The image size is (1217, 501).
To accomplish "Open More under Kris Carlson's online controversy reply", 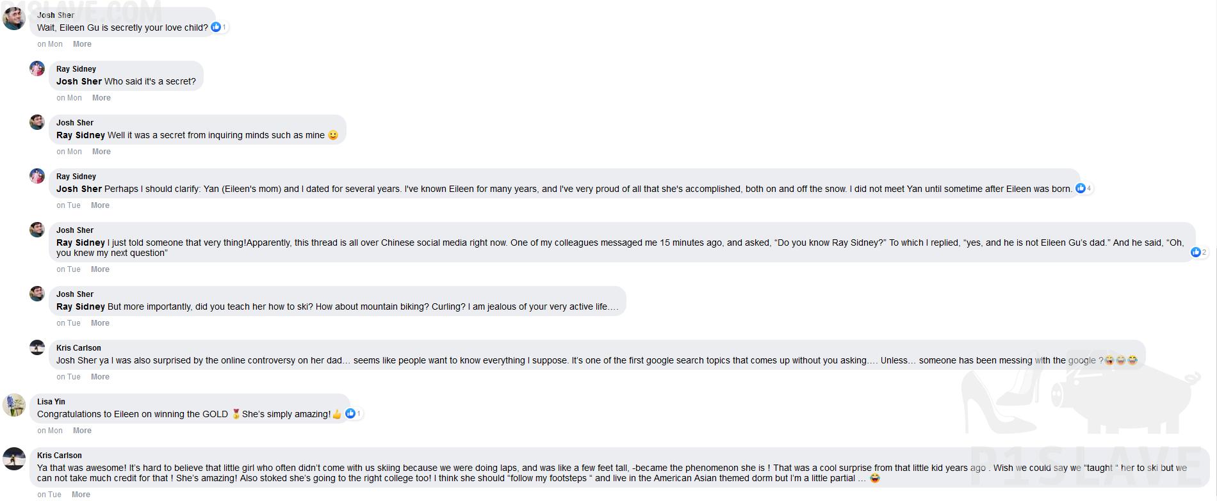I will click(100, 377).
